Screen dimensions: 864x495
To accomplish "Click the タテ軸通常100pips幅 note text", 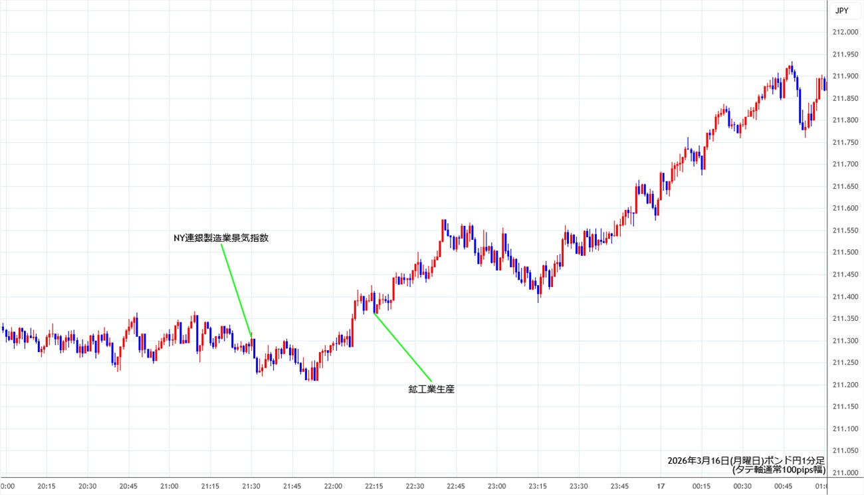I will 778,470.
